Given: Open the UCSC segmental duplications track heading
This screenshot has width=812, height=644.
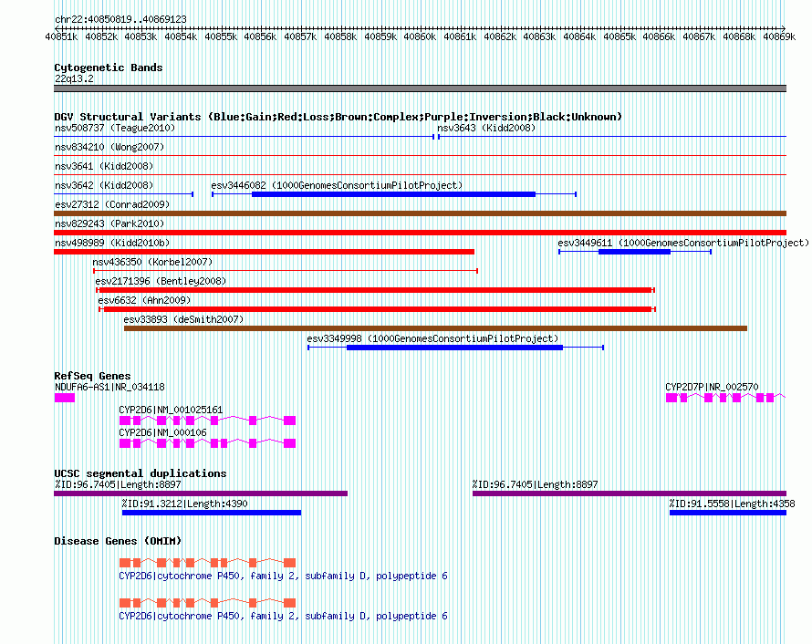Looking at the screenshot, I should (x=141, y=473).
